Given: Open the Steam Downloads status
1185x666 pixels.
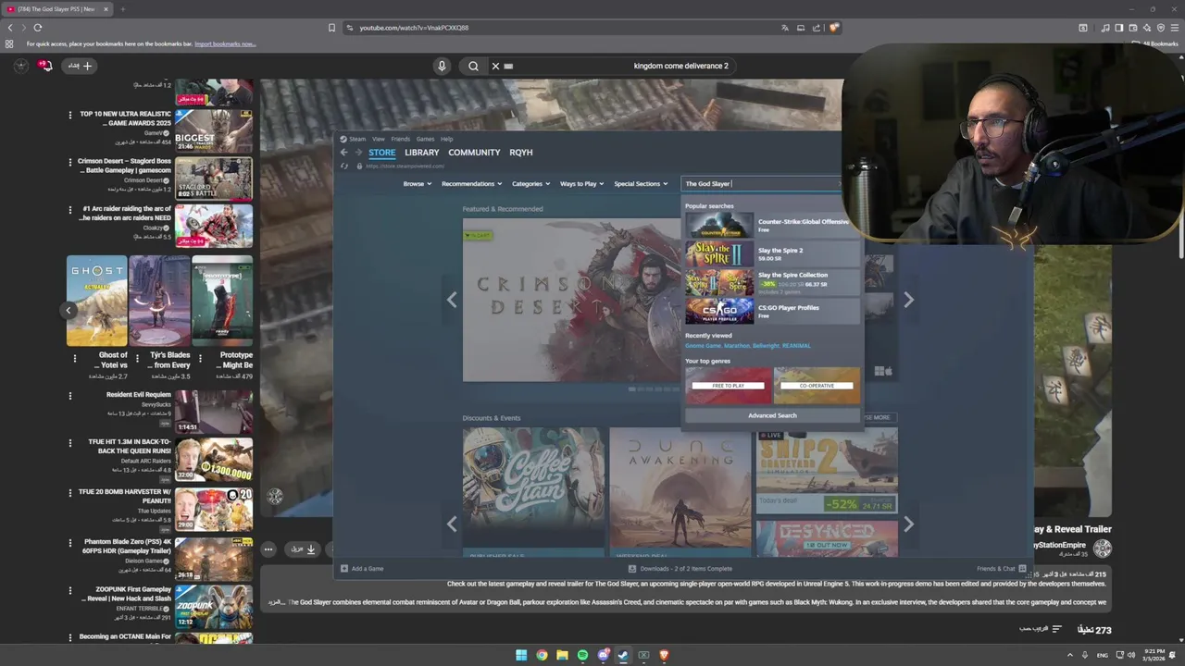Looking at the screenshot, I should 680,569.
